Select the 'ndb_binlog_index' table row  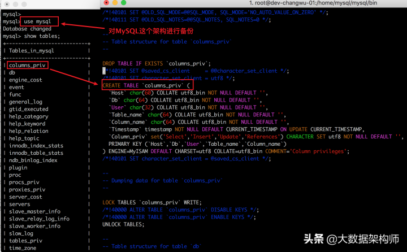[x=33, y=160]
